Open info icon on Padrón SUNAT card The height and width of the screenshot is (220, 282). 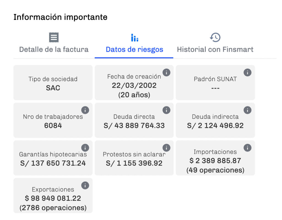pos(248,73)
